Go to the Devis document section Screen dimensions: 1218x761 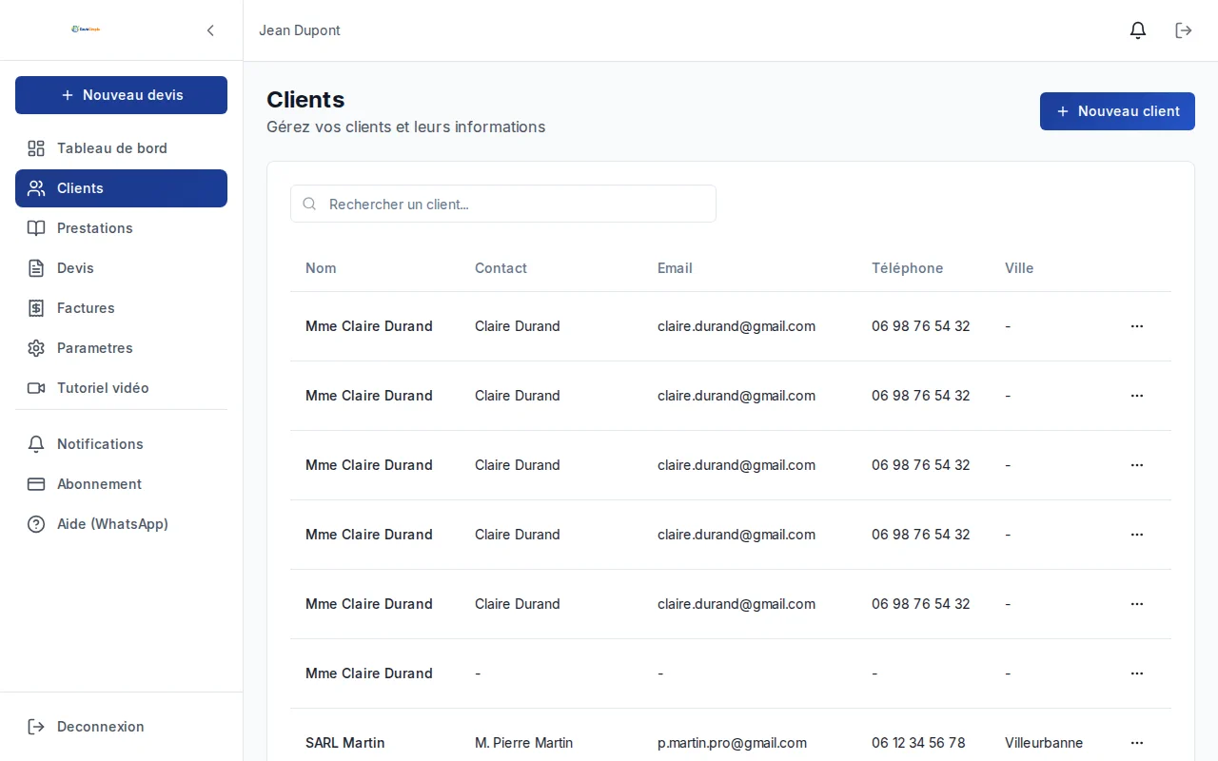pyautogui.click(x=121, y=268)
